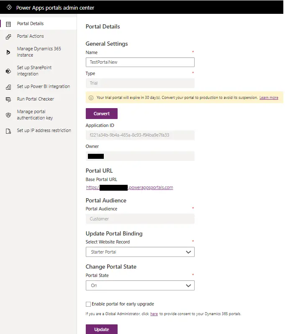Image resolution: width=285 pixels, height=334 pixels.
Task: Click the info icon in trial banner
Action: click(x=91, y=98)
